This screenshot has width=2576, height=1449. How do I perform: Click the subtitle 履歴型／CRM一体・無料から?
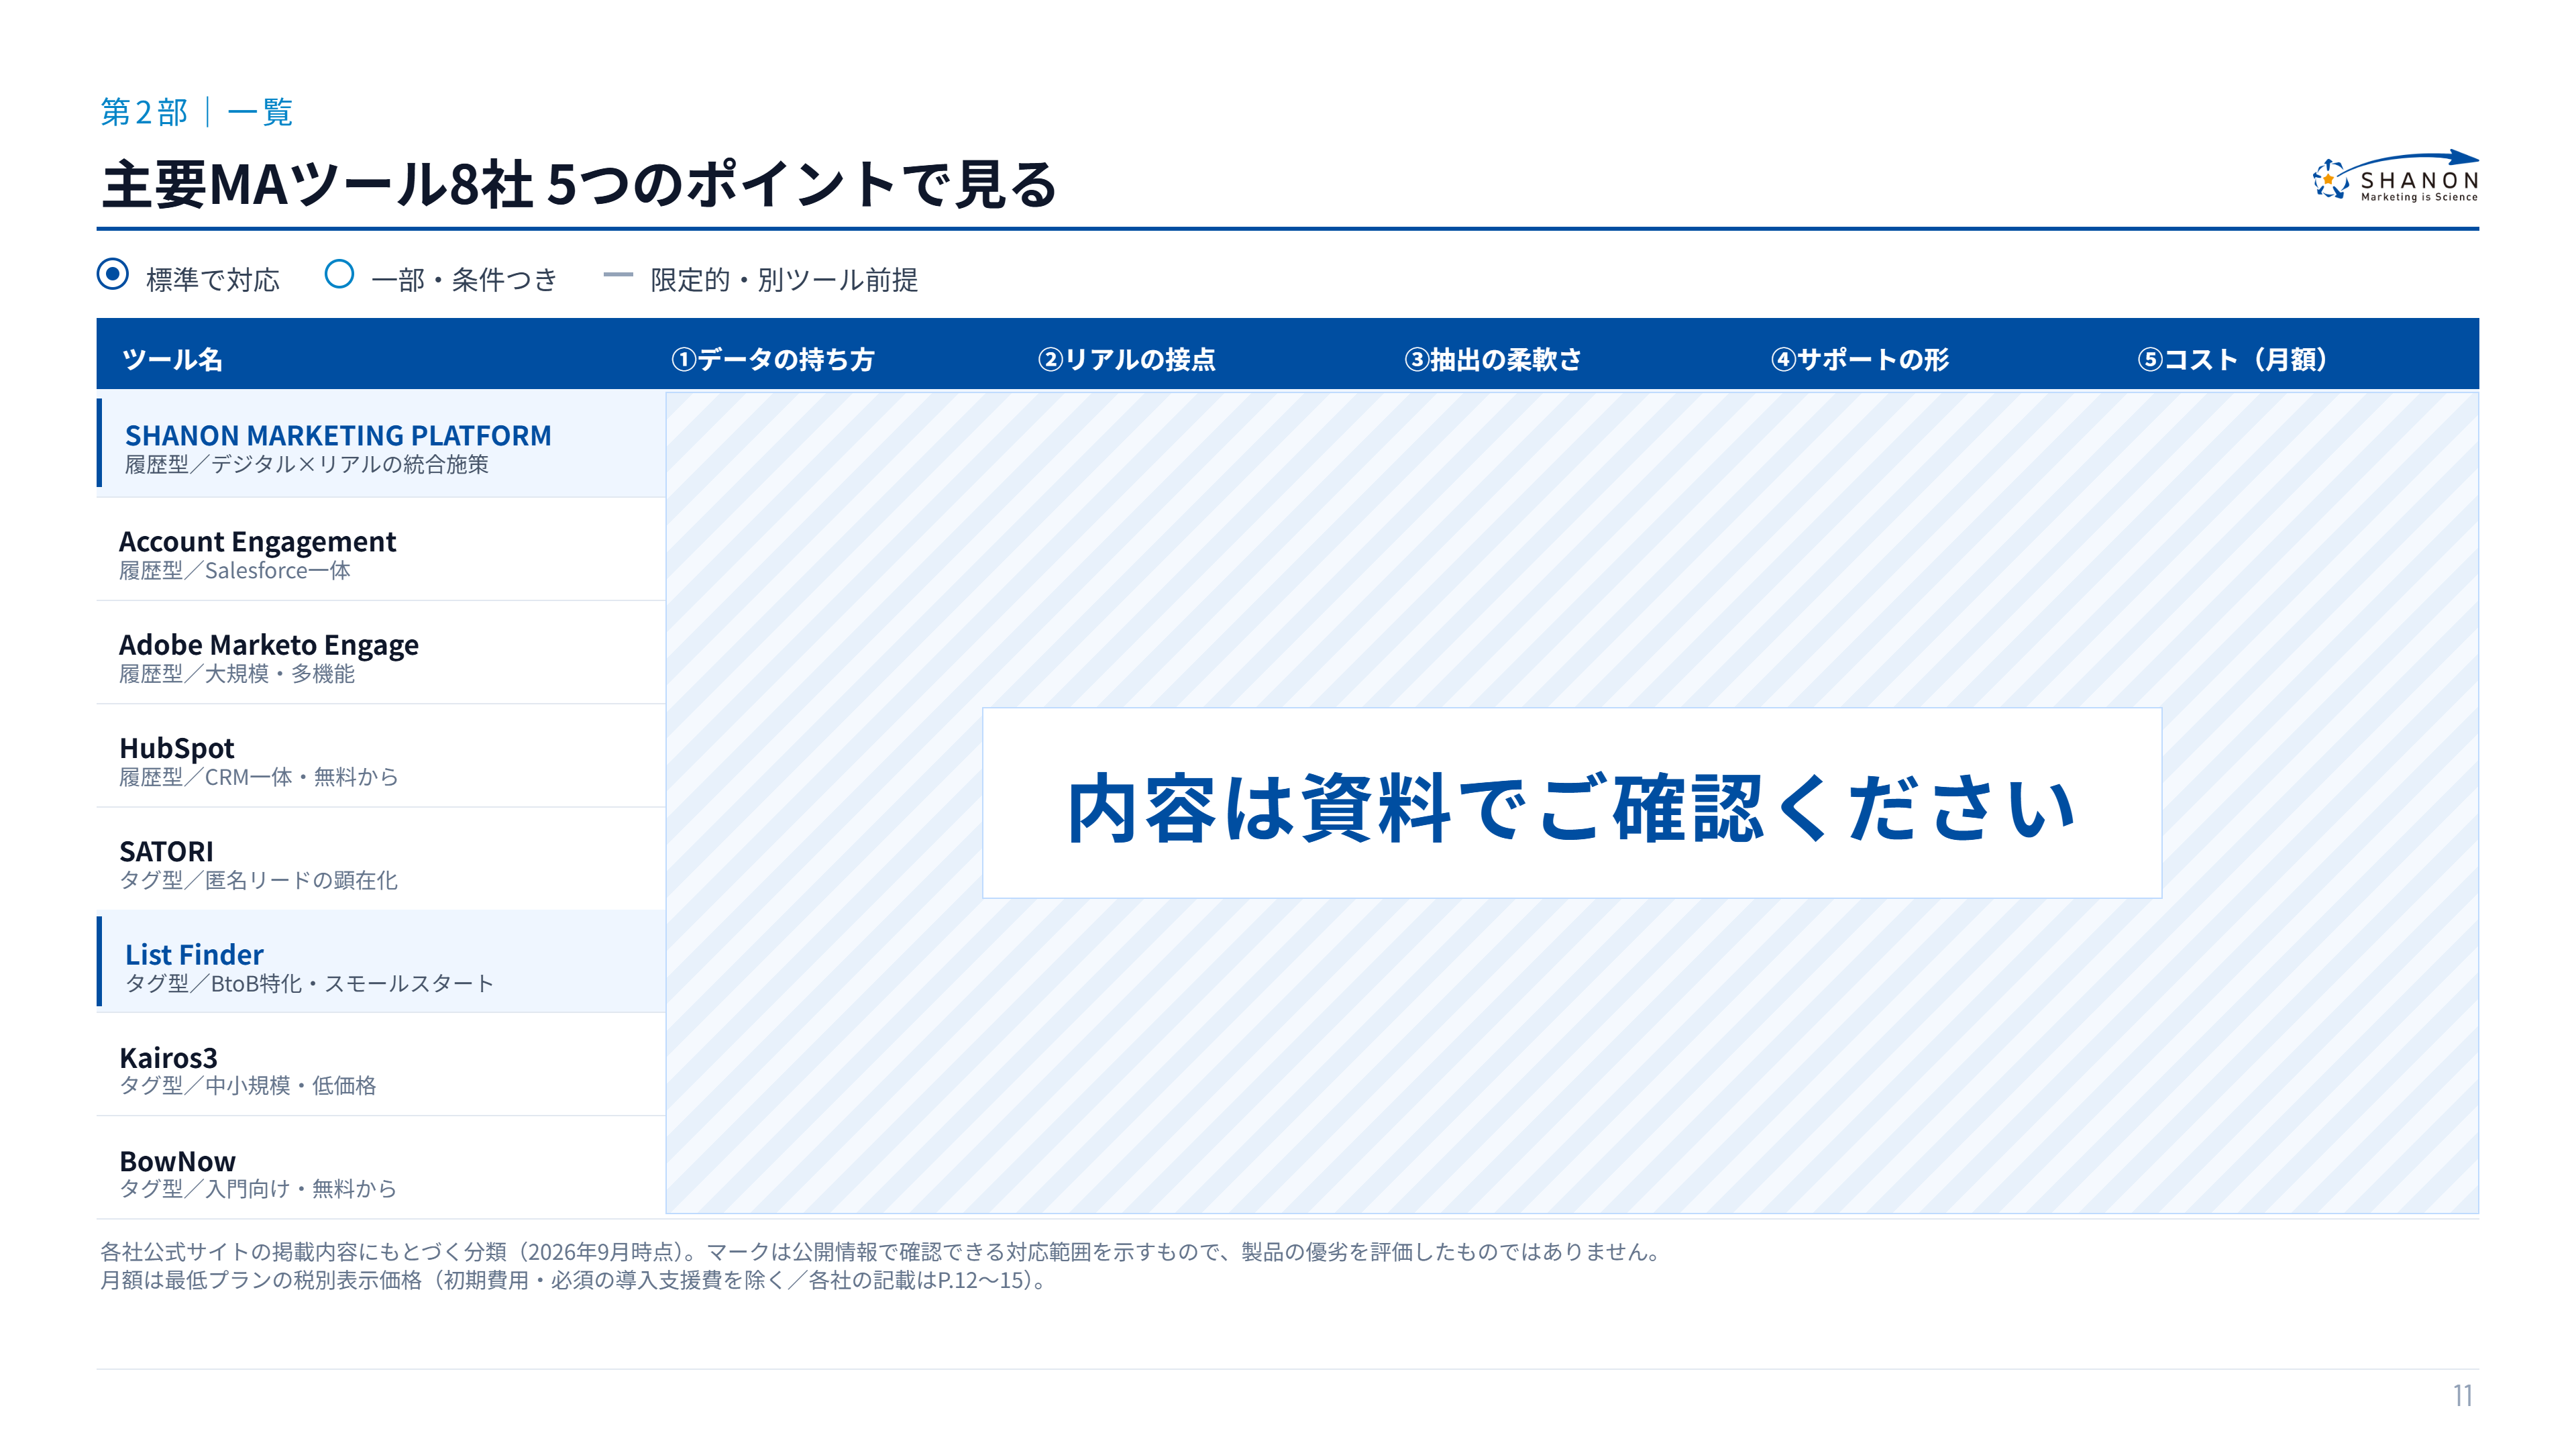click(x=259, y=777)
